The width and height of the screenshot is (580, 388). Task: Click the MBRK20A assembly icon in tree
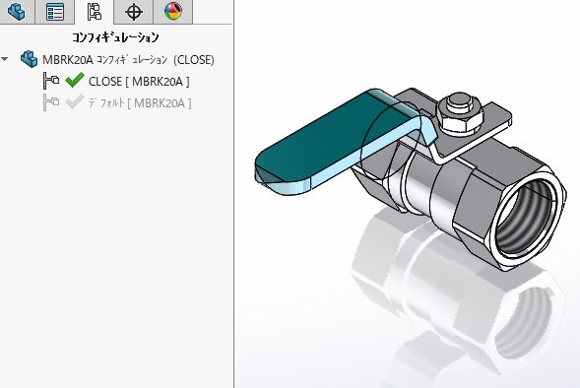pyautogui.click(x=29, y=59)
